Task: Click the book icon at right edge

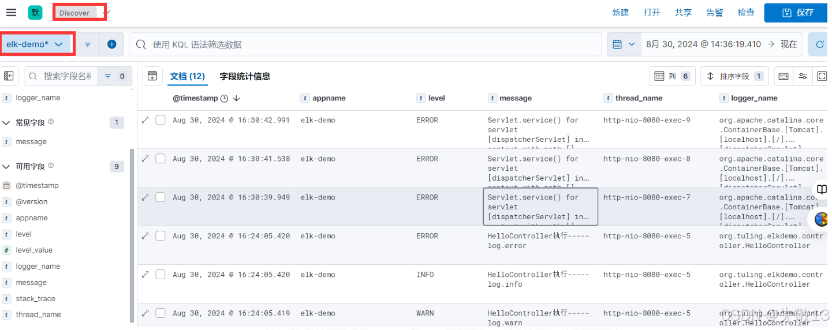Action: (822, 190)
